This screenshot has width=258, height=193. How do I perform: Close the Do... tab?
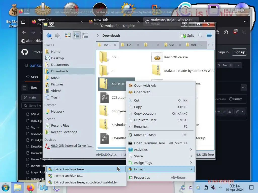(x=115, y=45)
